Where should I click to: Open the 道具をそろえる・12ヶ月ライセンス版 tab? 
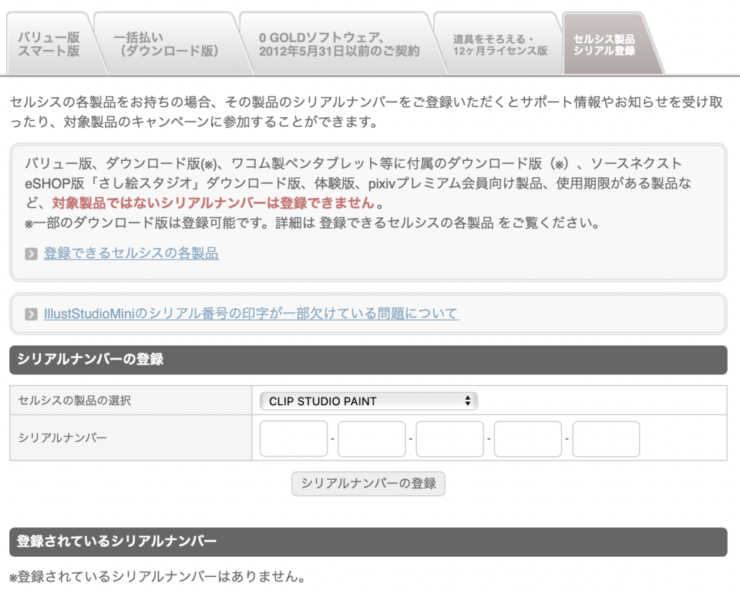point(499,45)
